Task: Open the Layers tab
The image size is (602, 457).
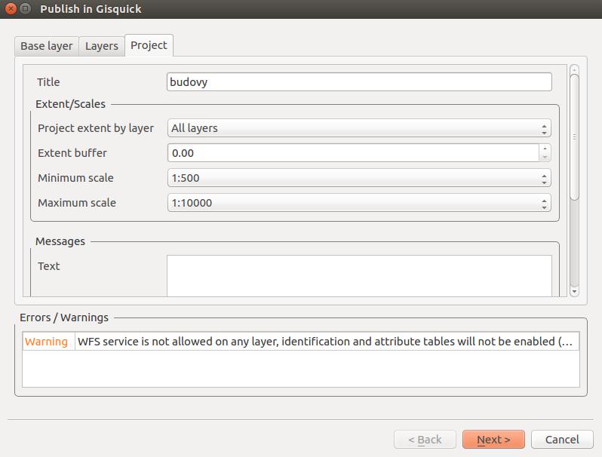Action: (x=102, y=46)
